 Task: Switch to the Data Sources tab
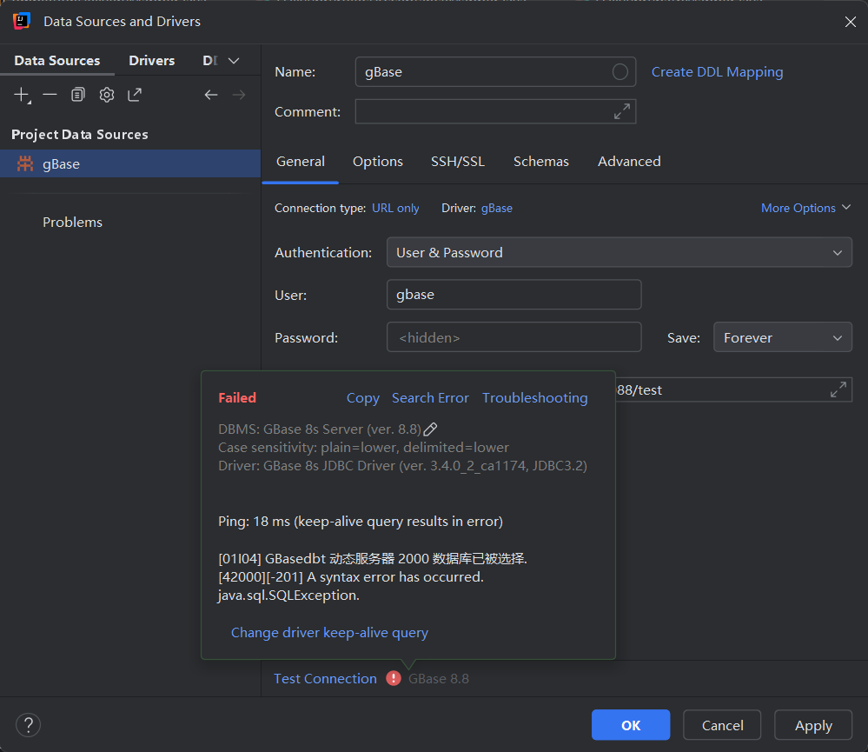(x=57, y=60)
